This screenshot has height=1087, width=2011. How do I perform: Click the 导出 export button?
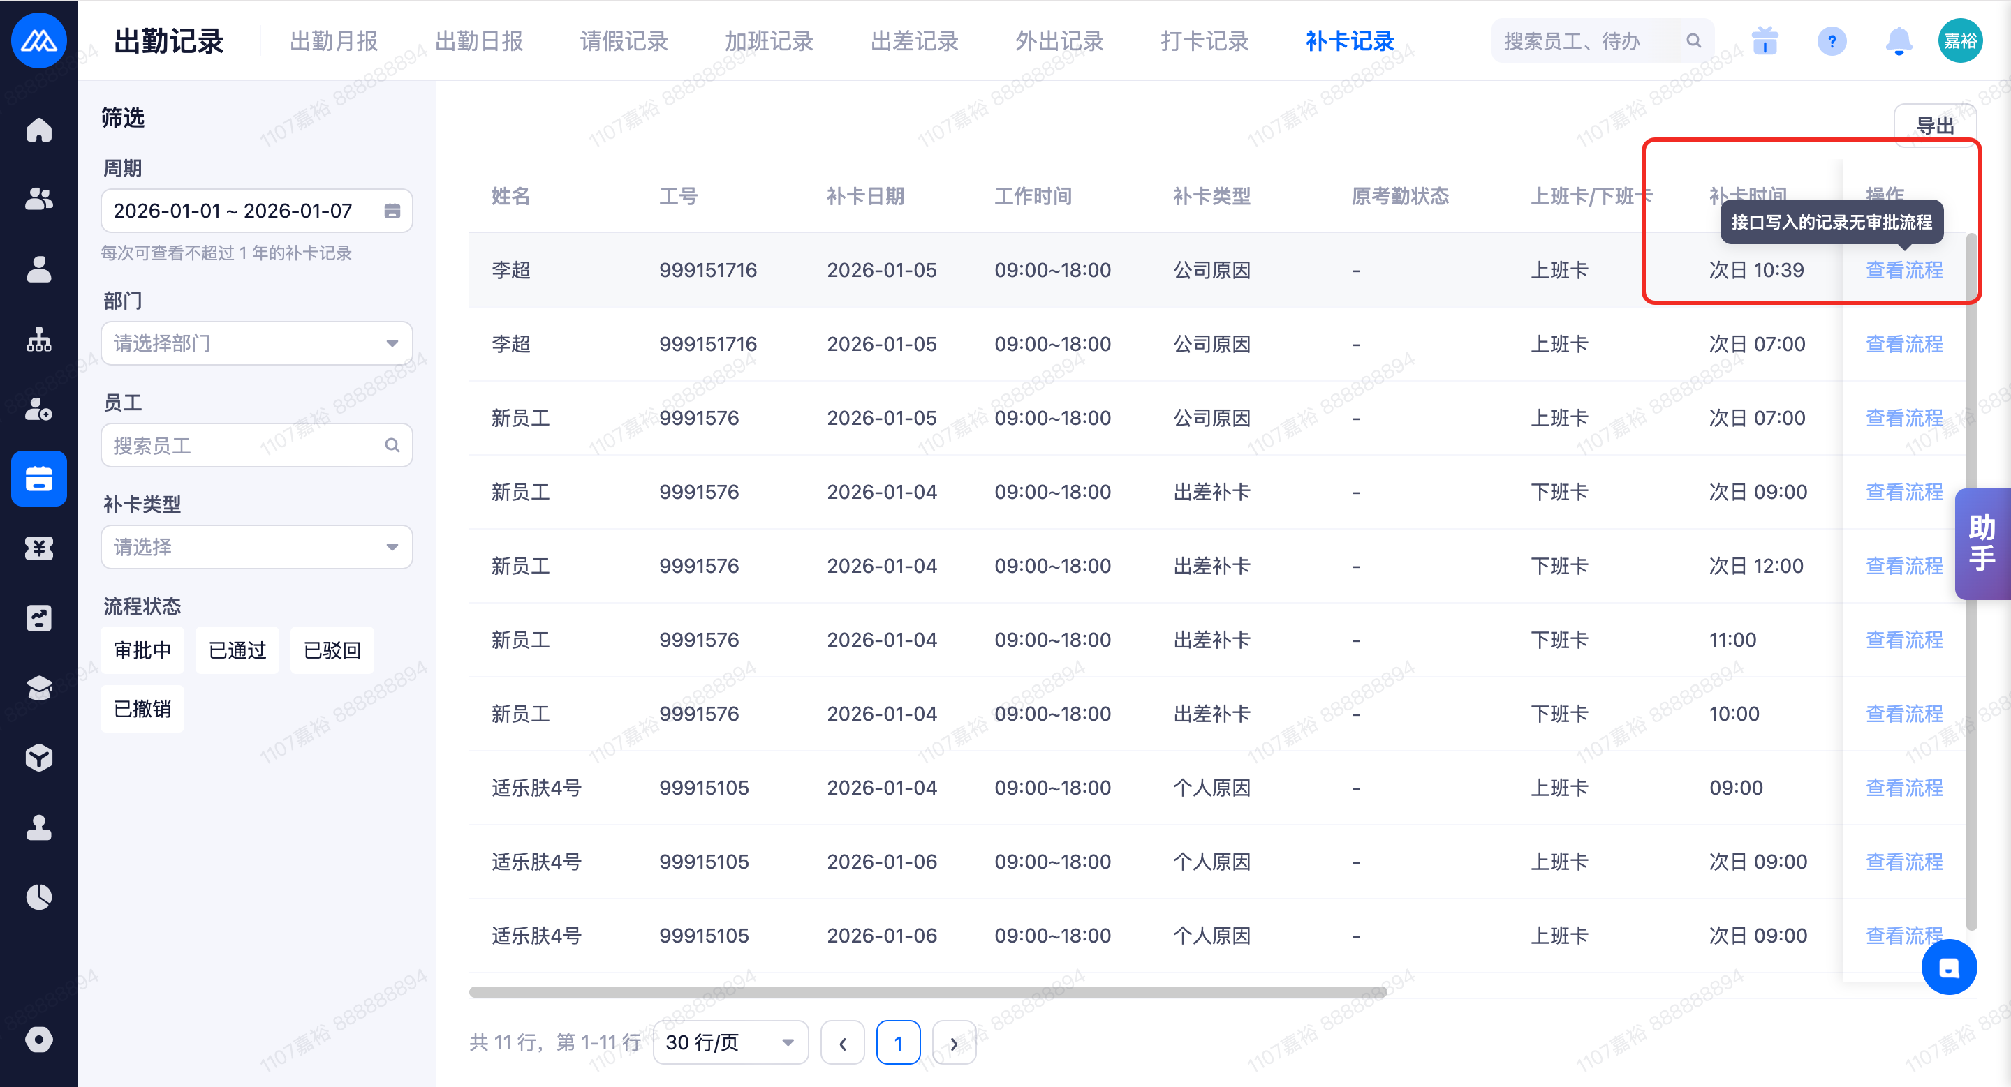click(x=1934, y=125)
